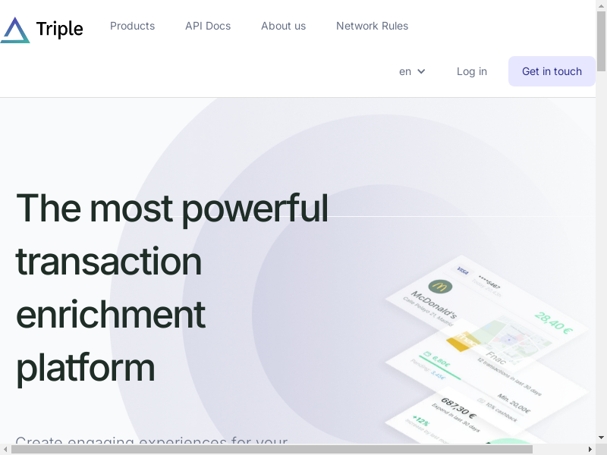Click the vertical scrollbar thumb

coord(602,42)
